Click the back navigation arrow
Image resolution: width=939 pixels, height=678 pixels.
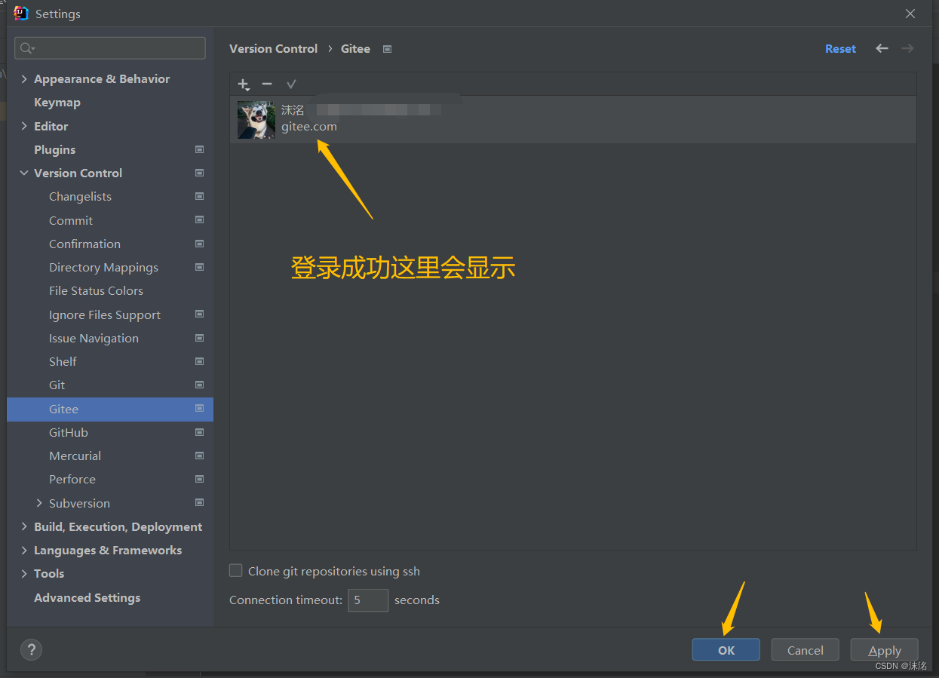point(882,48)
